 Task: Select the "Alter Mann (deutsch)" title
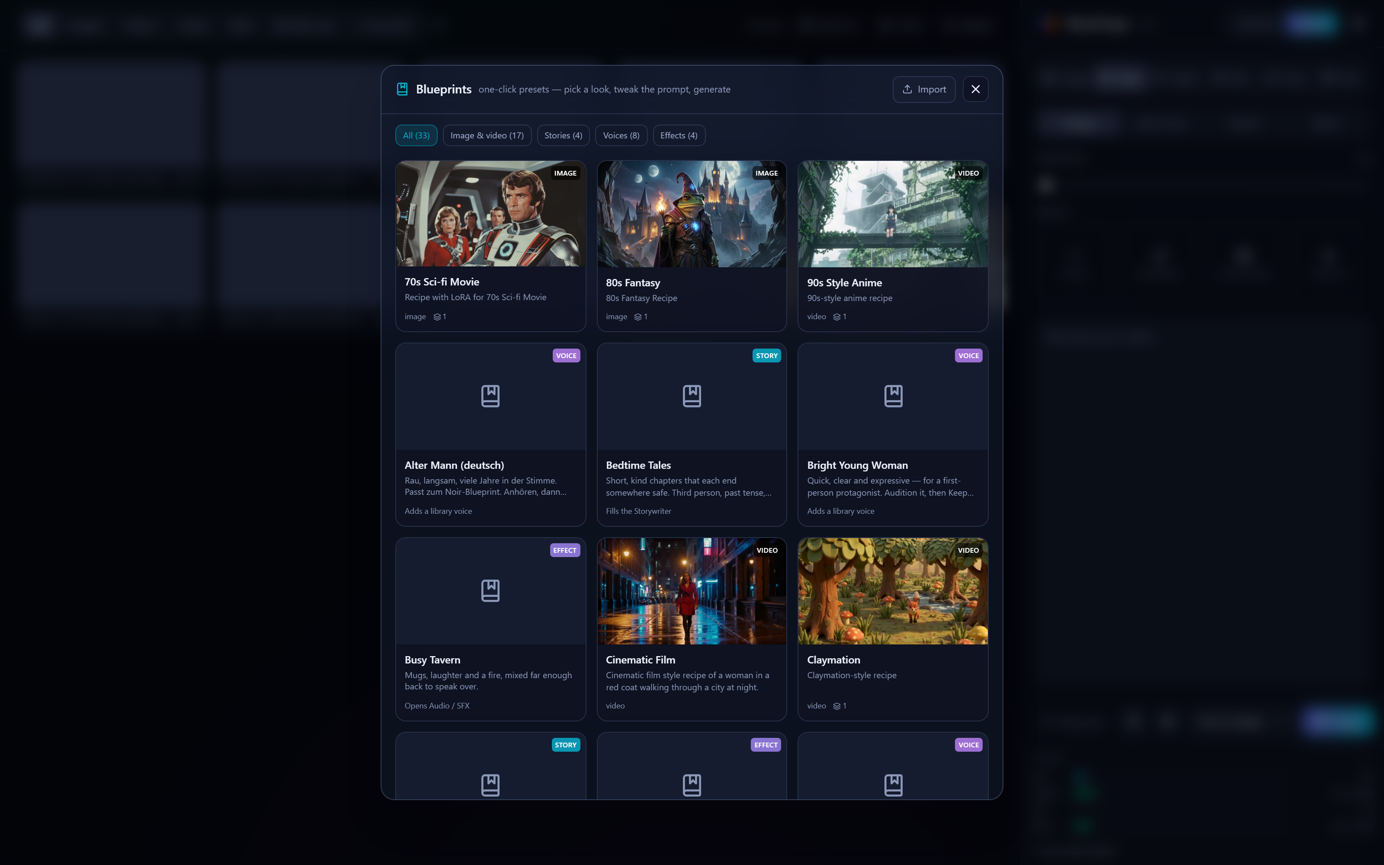(x=454, y=466)
